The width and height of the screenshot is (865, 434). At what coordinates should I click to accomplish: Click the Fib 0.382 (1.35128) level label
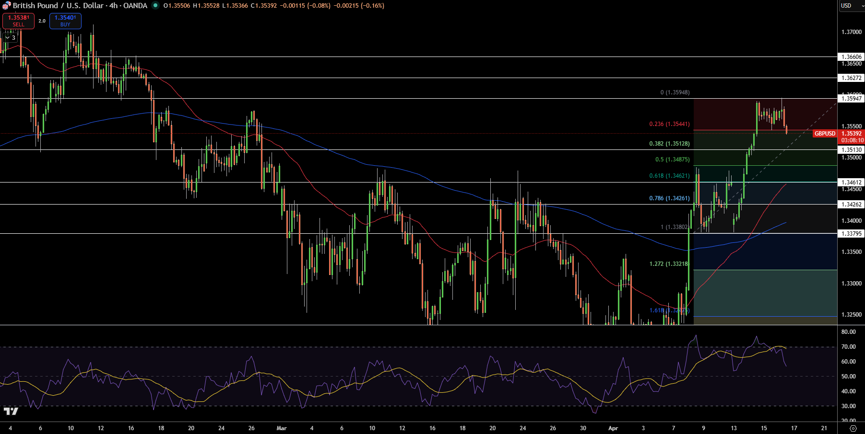pyautogui.click(x=669, y=144)
